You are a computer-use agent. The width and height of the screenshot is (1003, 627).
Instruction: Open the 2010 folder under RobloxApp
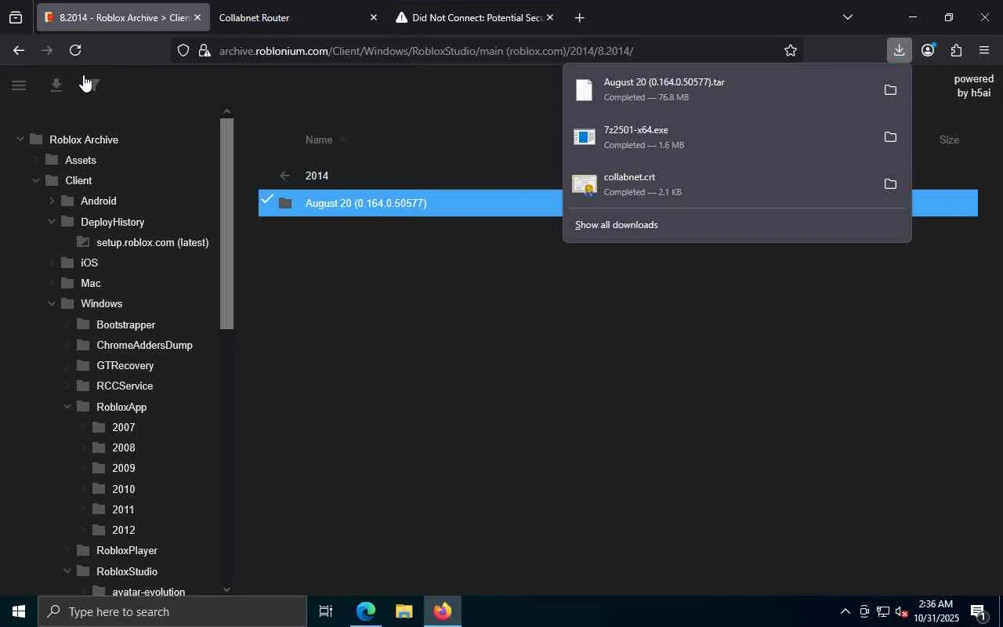point(124,489)
